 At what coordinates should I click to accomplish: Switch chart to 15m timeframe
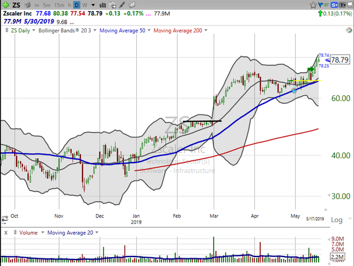click(x=60, y=5)
